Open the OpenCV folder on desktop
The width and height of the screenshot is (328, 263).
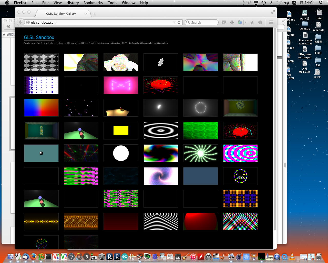coord(305,24)
